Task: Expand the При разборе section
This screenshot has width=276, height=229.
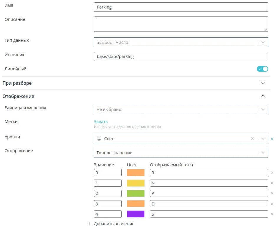Action: pyautogui.click(x=263, y=83)
